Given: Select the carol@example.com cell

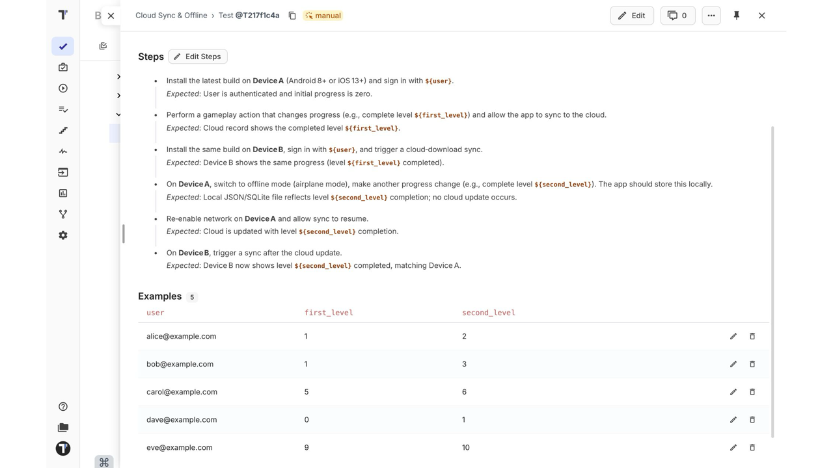Looking at the screenshot, I should (182, 392).
